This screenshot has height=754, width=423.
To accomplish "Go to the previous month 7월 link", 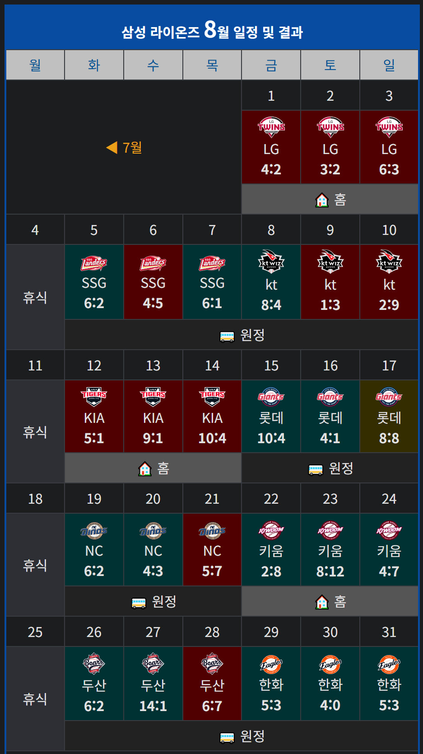I will click(124, 148).
